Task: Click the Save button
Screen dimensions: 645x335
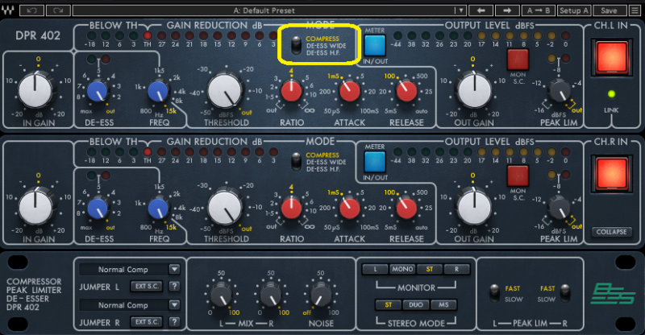Action: (609, 10)
